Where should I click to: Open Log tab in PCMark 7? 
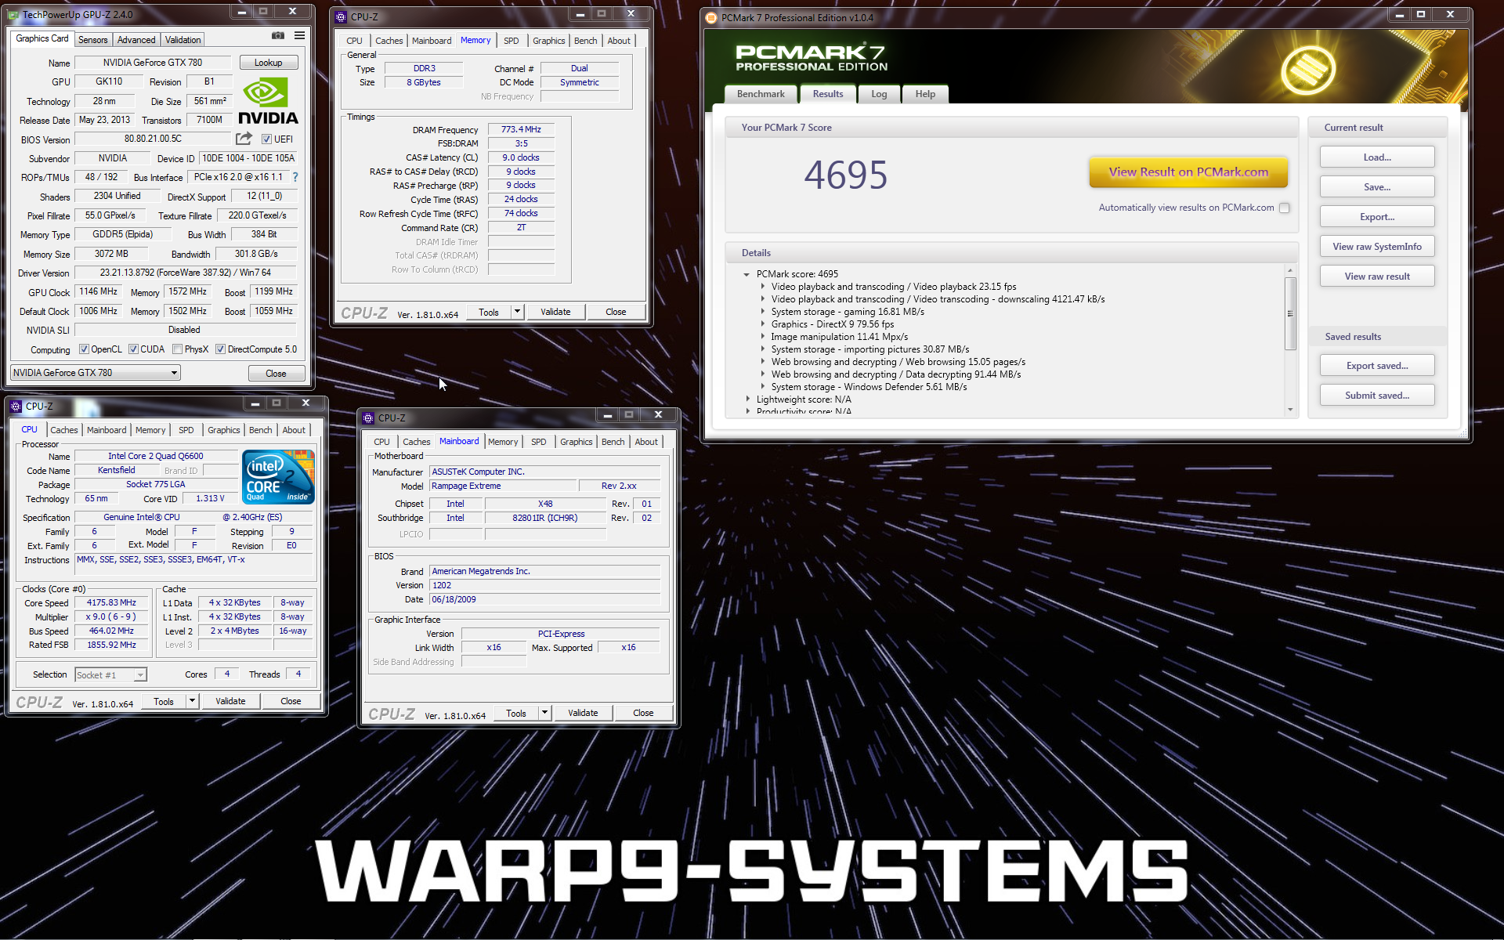879,94
